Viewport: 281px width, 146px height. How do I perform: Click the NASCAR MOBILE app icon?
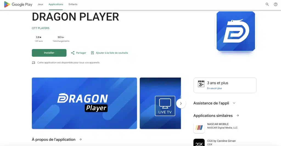199,128
